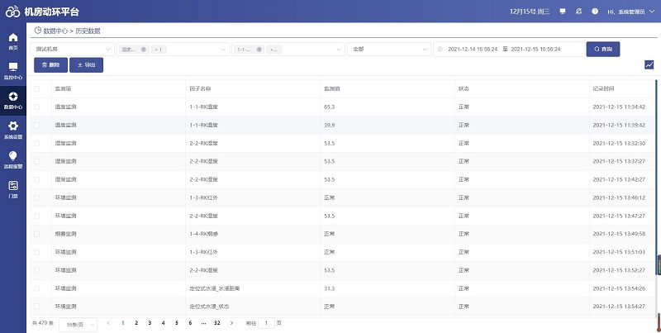Check the row recorded at 13:46:12
Image resolution: width=661 pixels, height=333 pixels.
point(36,197)
